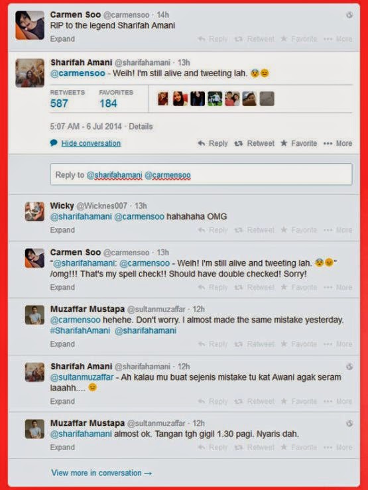
Task: Favorite the highlighted Sharifah Amani tweet
Action: tap(298, 143)
